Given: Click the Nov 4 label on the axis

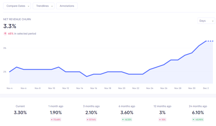Looking at the screenshot, I should tap(10, 88).
